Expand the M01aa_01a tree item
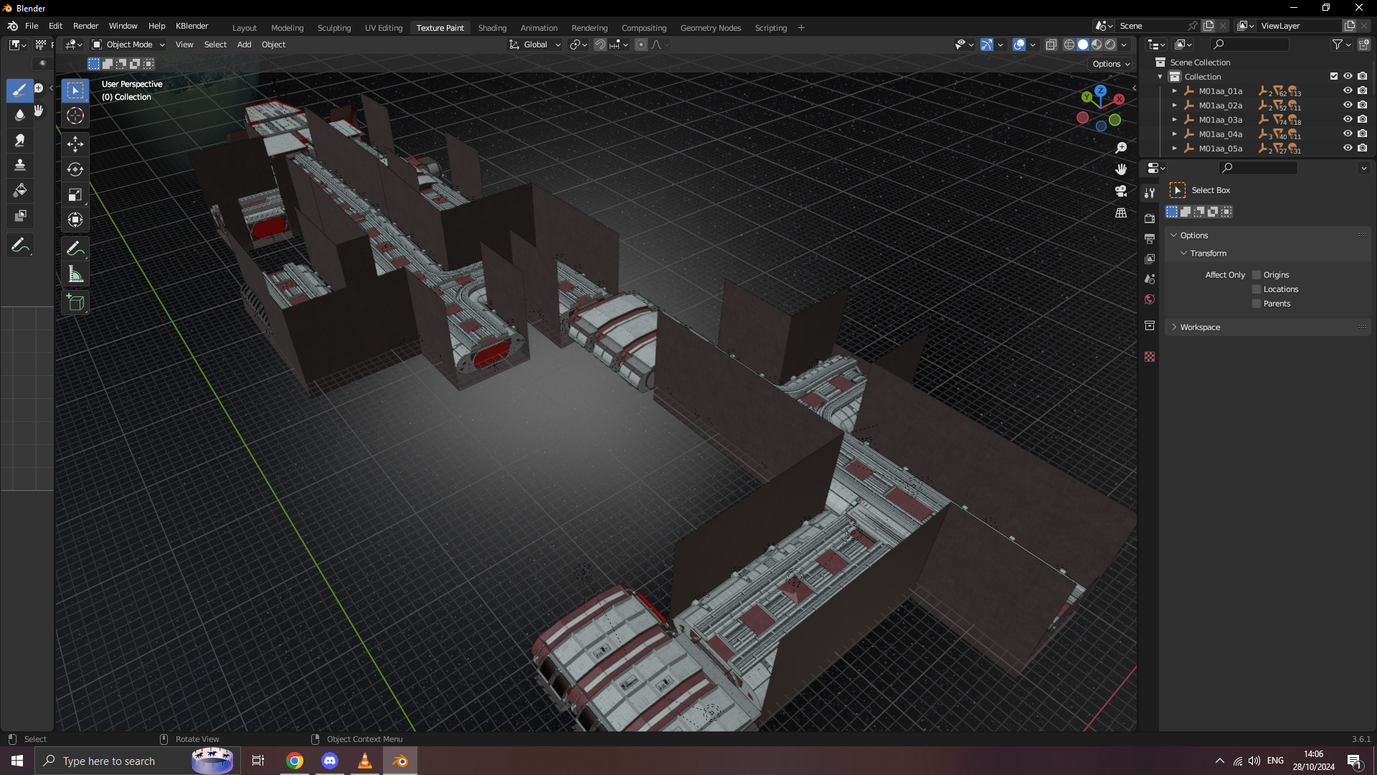 1174,91
